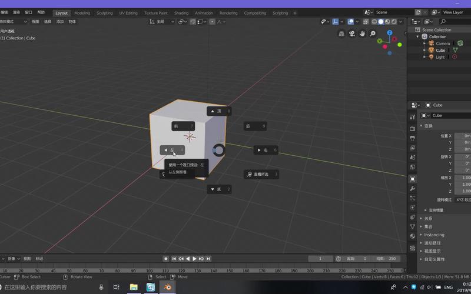This screenshot has height=294, width=471.
Task: Open File Explorer from the taskbar
Action: point(134,288)
